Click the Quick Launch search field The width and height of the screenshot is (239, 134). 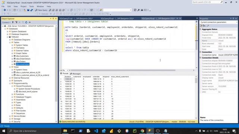point(207,2)
